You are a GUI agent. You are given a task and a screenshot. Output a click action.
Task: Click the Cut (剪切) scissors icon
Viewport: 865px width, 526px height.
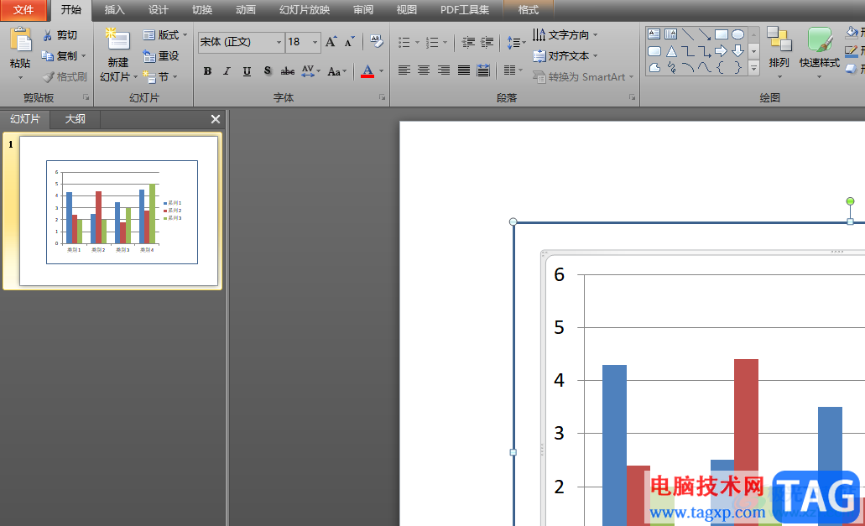click(48, 35)
